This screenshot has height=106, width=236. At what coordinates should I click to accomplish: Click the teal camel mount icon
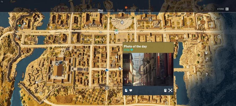coord(19,25)
